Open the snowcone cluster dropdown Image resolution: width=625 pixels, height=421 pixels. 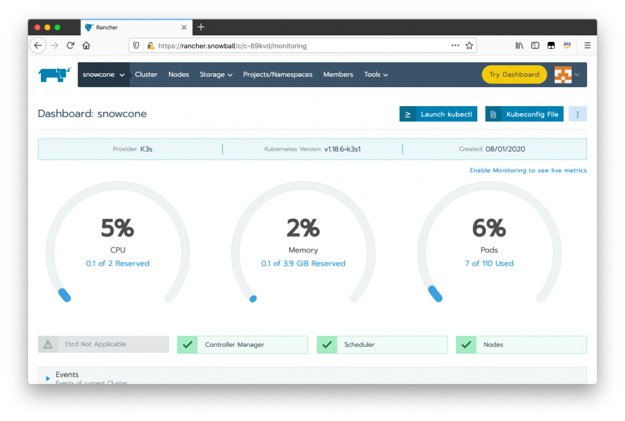103,74
